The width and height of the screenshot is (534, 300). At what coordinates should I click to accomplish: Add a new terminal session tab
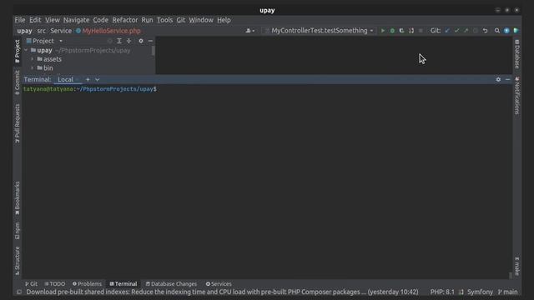pyautogui.click(x=88, y=79)
